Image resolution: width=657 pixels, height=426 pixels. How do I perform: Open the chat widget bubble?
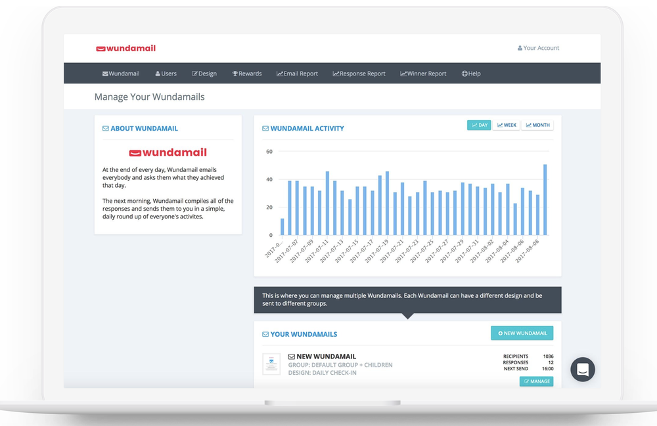coord(582,370)
